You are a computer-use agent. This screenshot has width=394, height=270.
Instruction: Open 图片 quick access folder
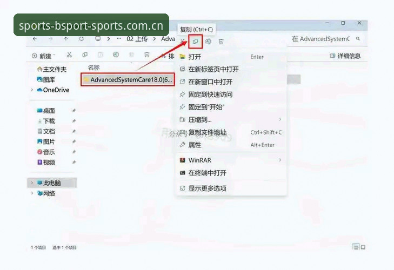46,141
